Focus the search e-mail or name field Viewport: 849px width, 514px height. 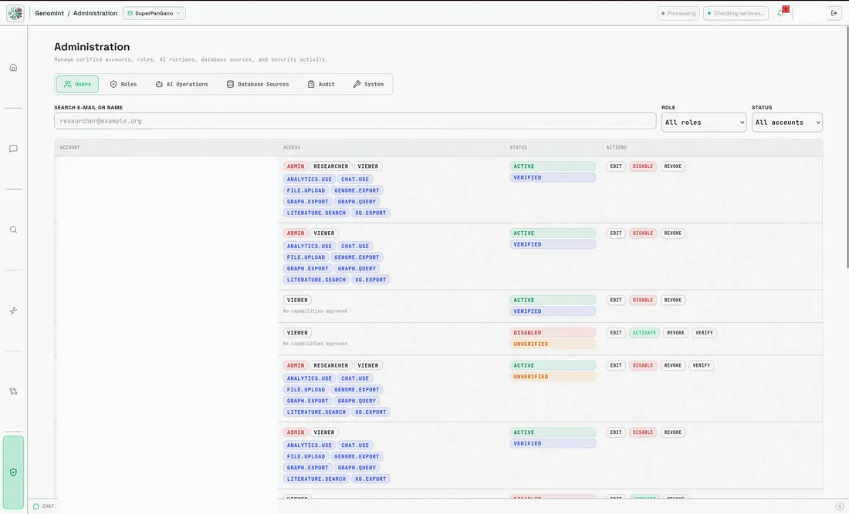pos(355,121)
